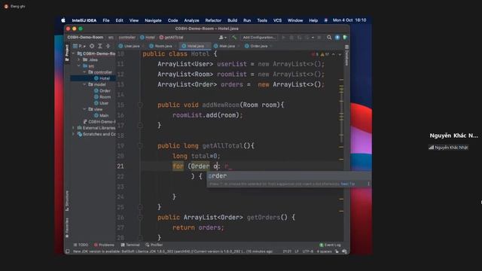The height and width of the screenshot is (271, 482).
Task: Click the locate target icon in Project panel
Action: coord(92,46)
